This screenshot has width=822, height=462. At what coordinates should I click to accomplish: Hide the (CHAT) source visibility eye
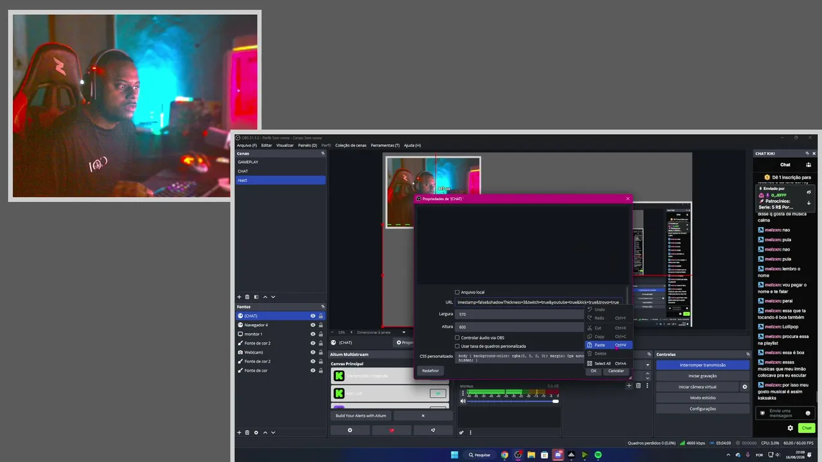[313, 316]
